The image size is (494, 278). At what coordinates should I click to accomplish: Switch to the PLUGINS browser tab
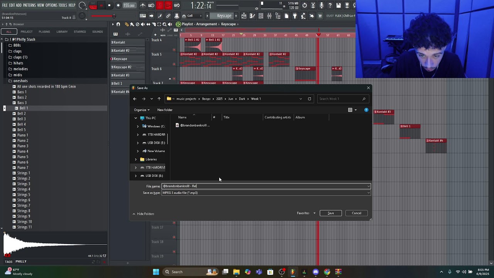click(44, 32)
